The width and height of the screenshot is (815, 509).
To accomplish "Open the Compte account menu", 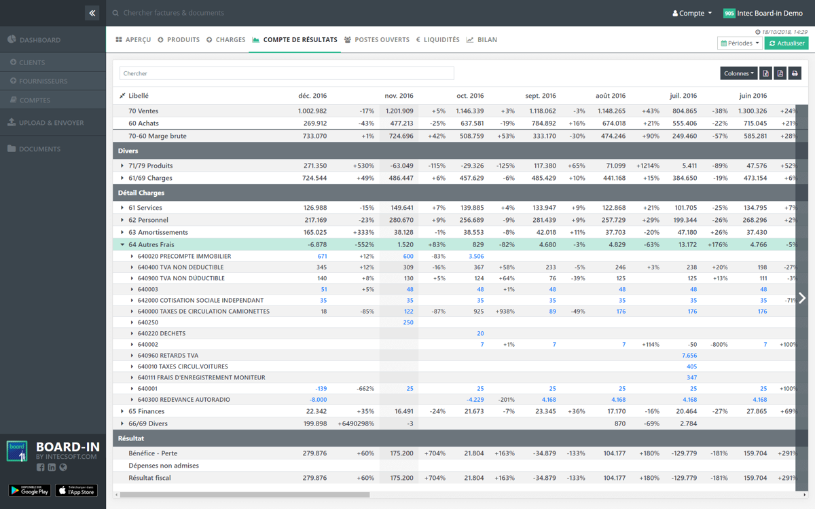I will pos(692,13).
